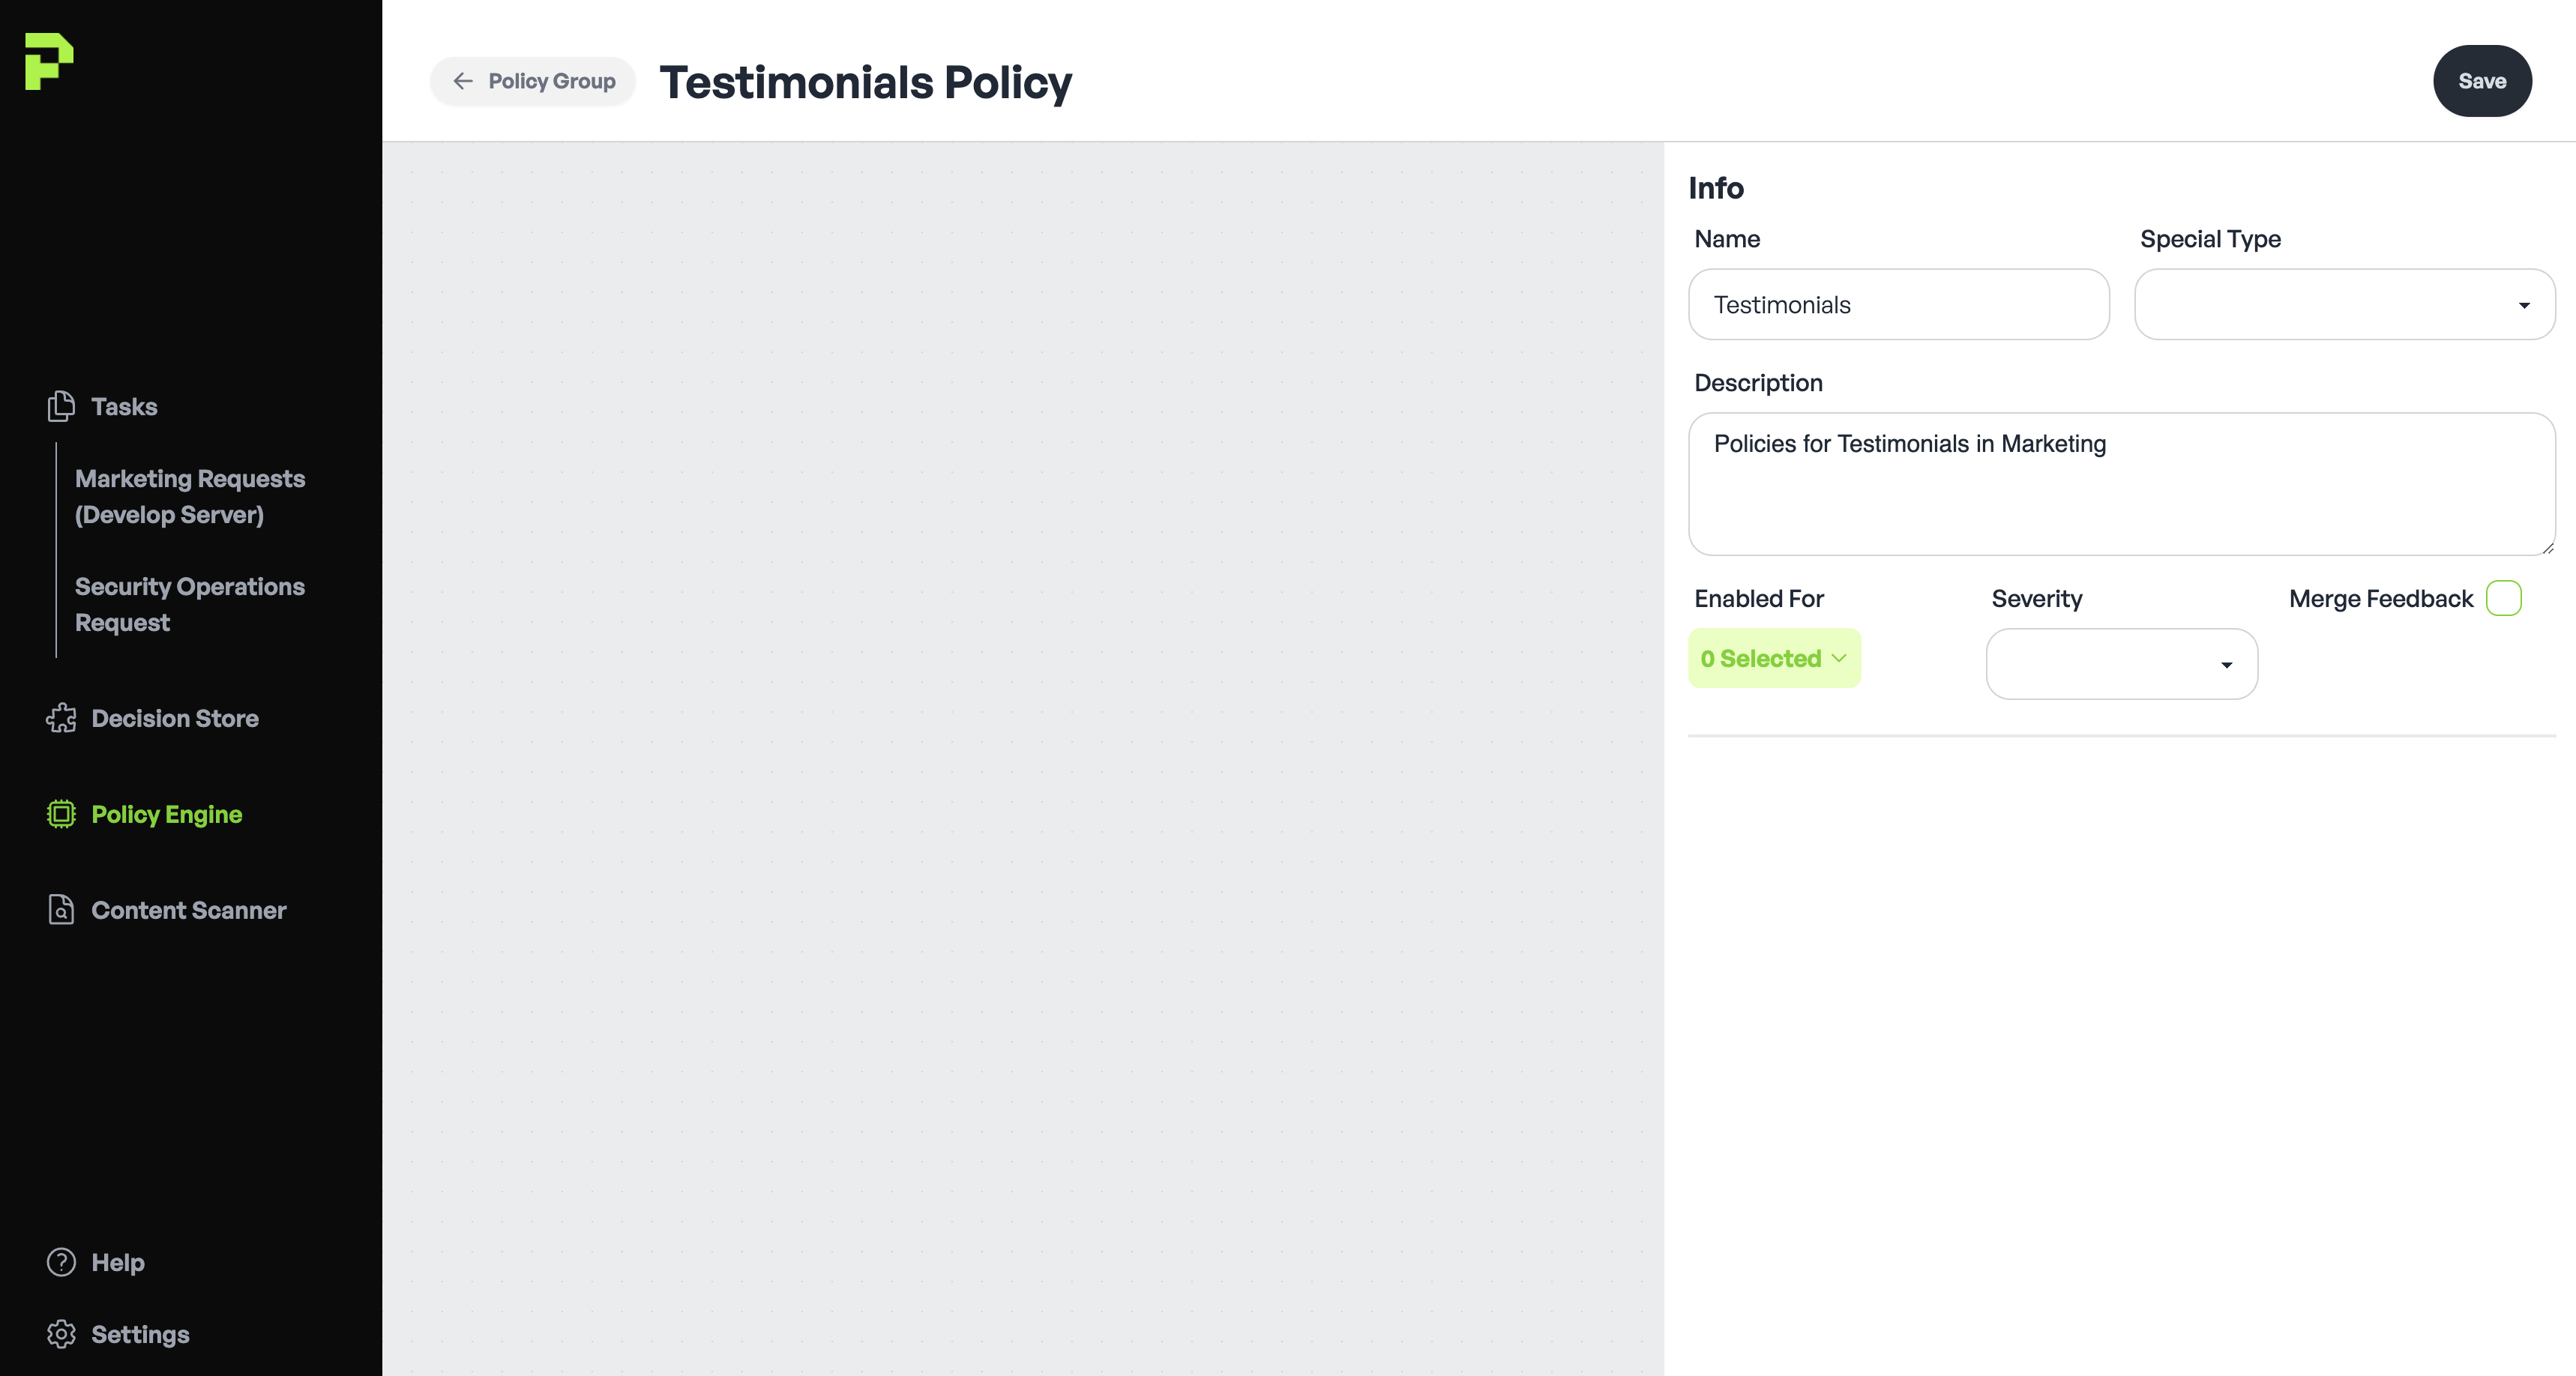2576x1376 pixels.
Task: Click the green P logo icon
Action: point(49,61)
